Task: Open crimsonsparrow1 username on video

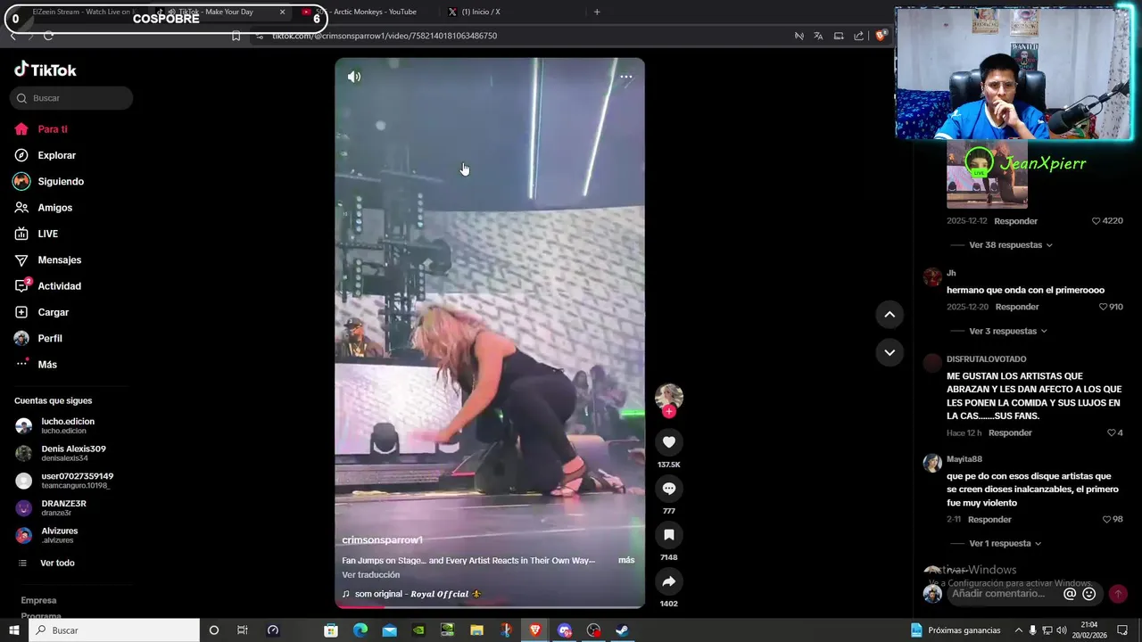Action: pyautogui.click(x=382, y=540)
